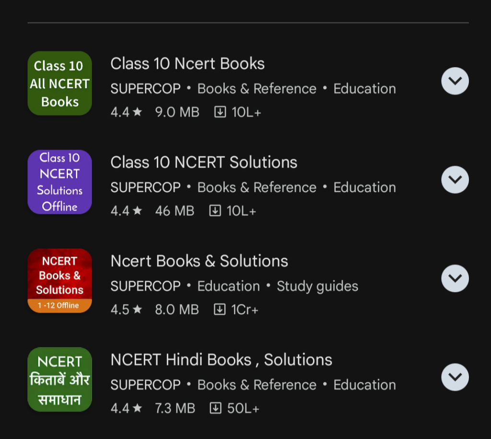Expand the Class 10 NCERT Solutions entry
491x439 pixels.
455,180
